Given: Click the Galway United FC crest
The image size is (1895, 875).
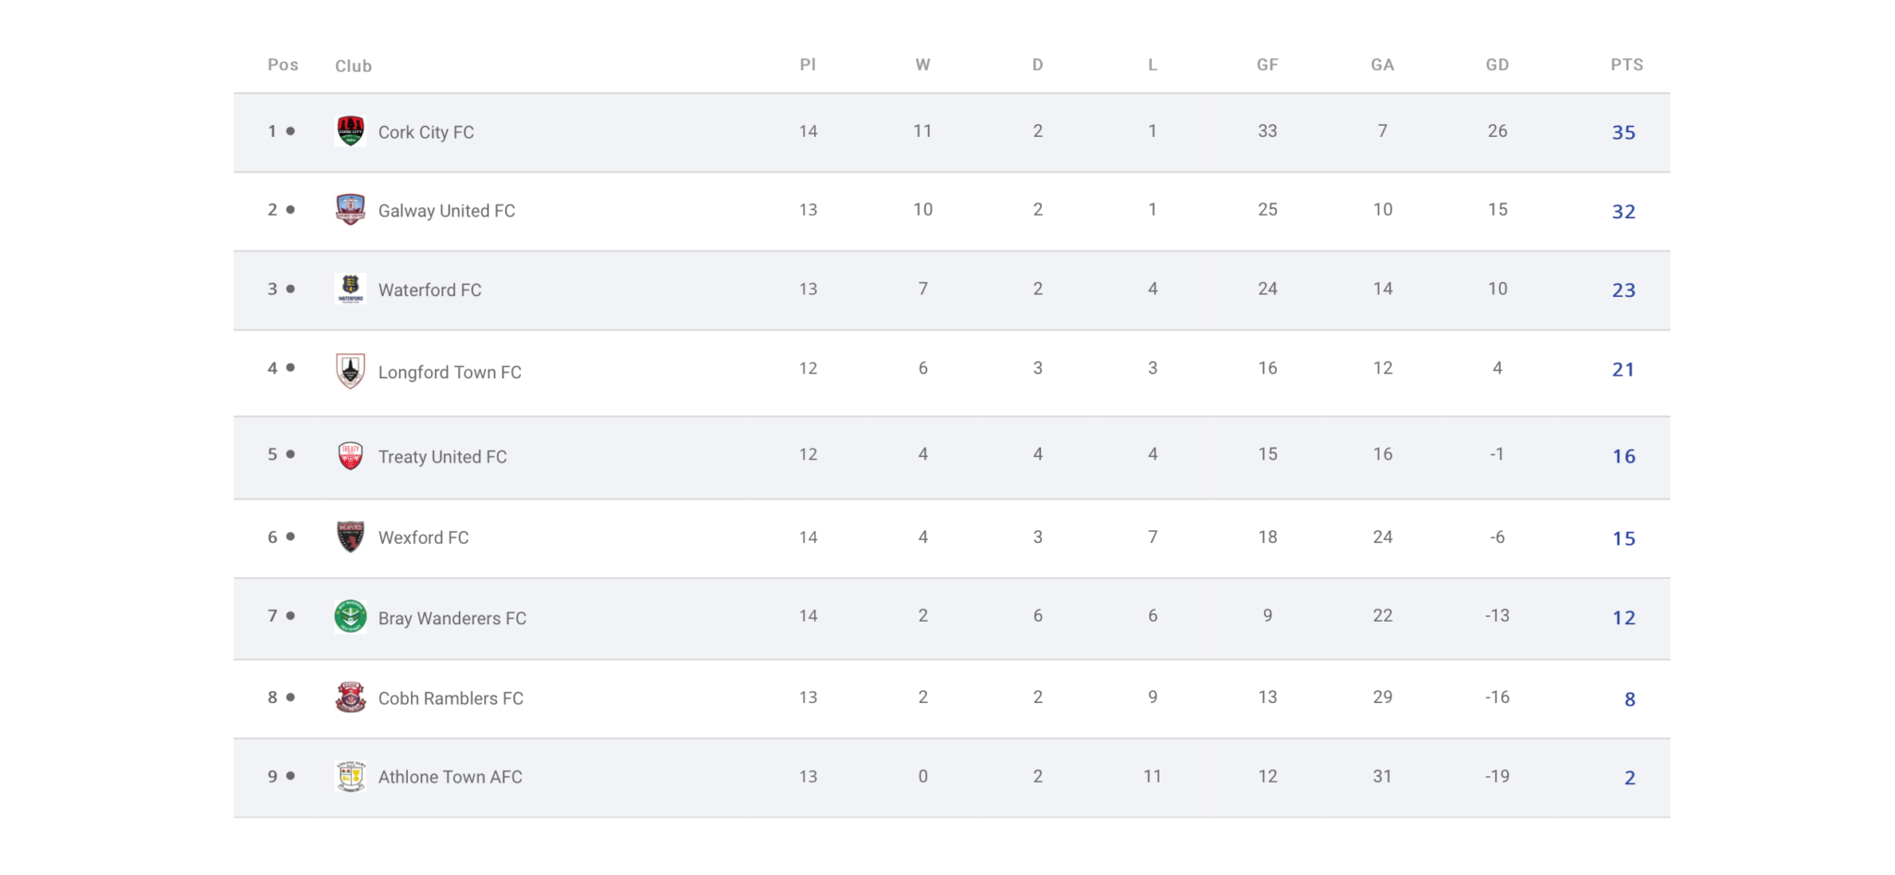Looking at the screenshot, I should pyautogui.click(x=351, y=210).
